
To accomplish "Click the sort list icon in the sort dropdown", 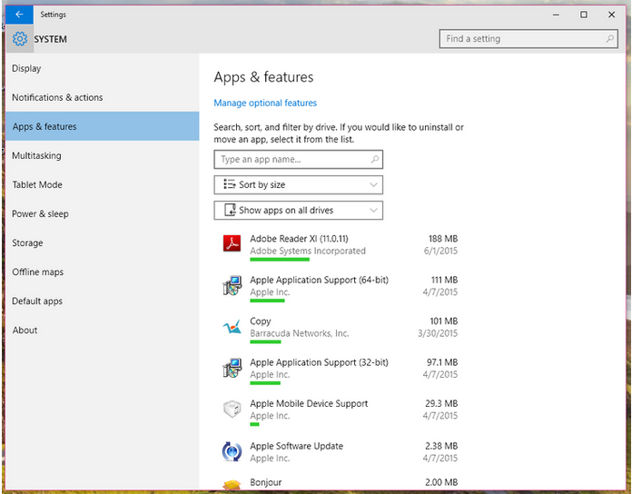I will (x=230, y=184).
